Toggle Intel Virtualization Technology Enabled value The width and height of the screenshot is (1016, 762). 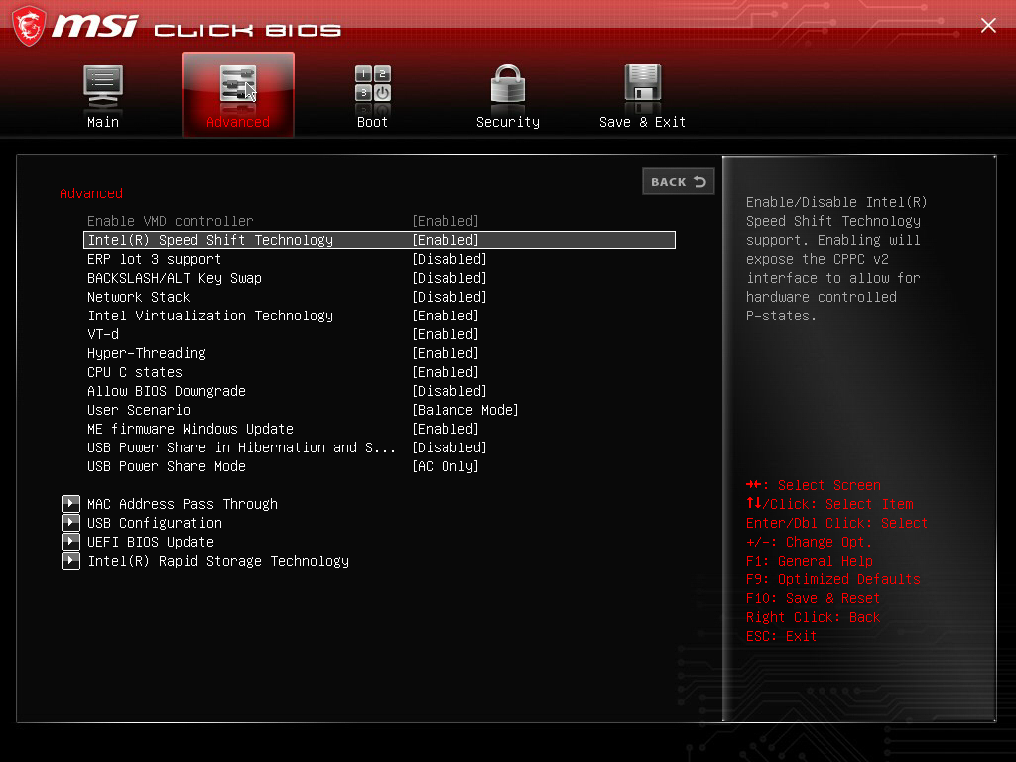click(445, 316)
